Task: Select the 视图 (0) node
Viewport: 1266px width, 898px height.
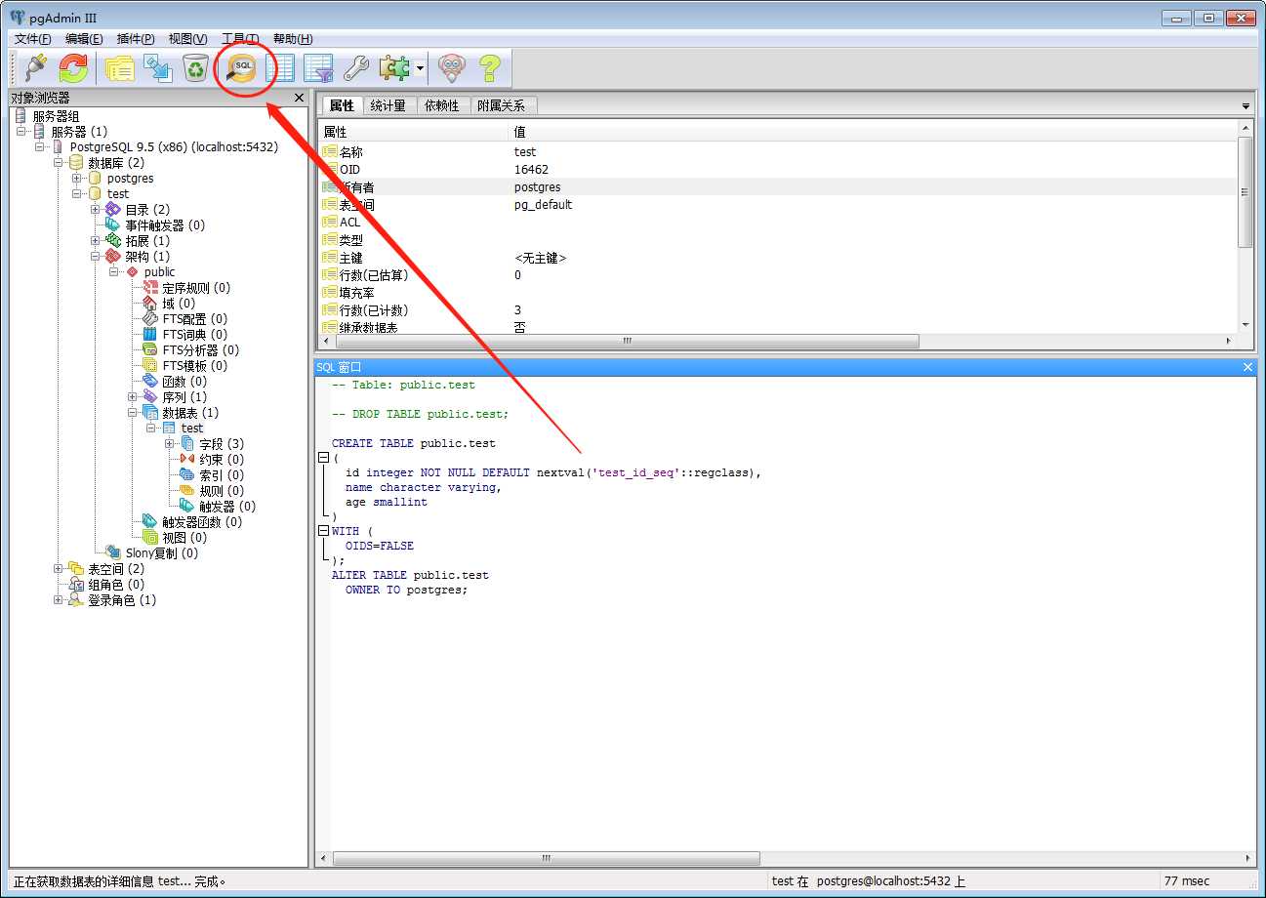Action: 184,538
